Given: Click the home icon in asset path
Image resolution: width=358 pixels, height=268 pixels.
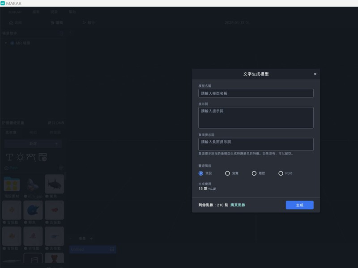Looking at the screenshot, I should click(6, 168).
